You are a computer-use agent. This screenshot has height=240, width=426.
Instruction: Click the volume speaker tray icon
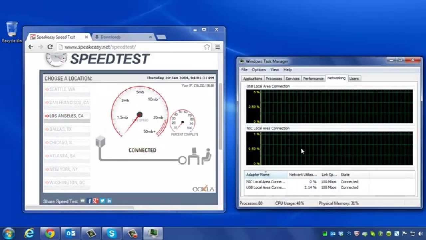click(420, 234)
